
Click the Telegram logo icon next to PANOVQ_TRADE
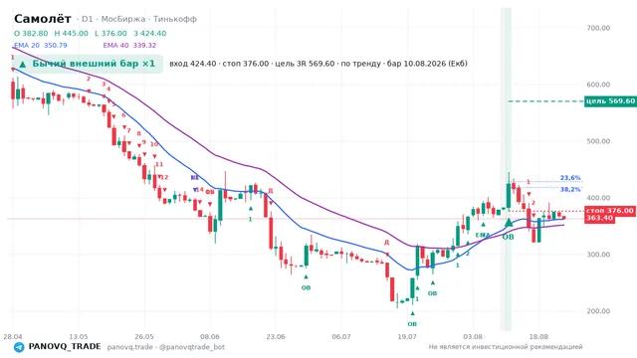(x=19, y=347)
